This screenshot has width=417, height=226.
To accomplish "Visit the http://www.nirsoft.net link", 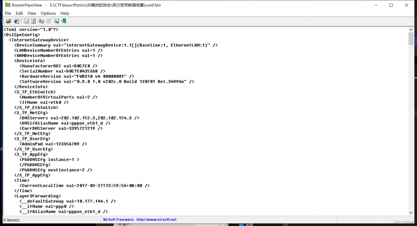I will point(156,220).
